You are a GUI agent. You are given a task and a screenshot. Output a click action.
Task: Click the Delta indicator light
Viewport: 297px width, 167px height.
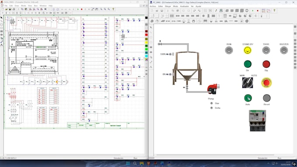[211, 108]
